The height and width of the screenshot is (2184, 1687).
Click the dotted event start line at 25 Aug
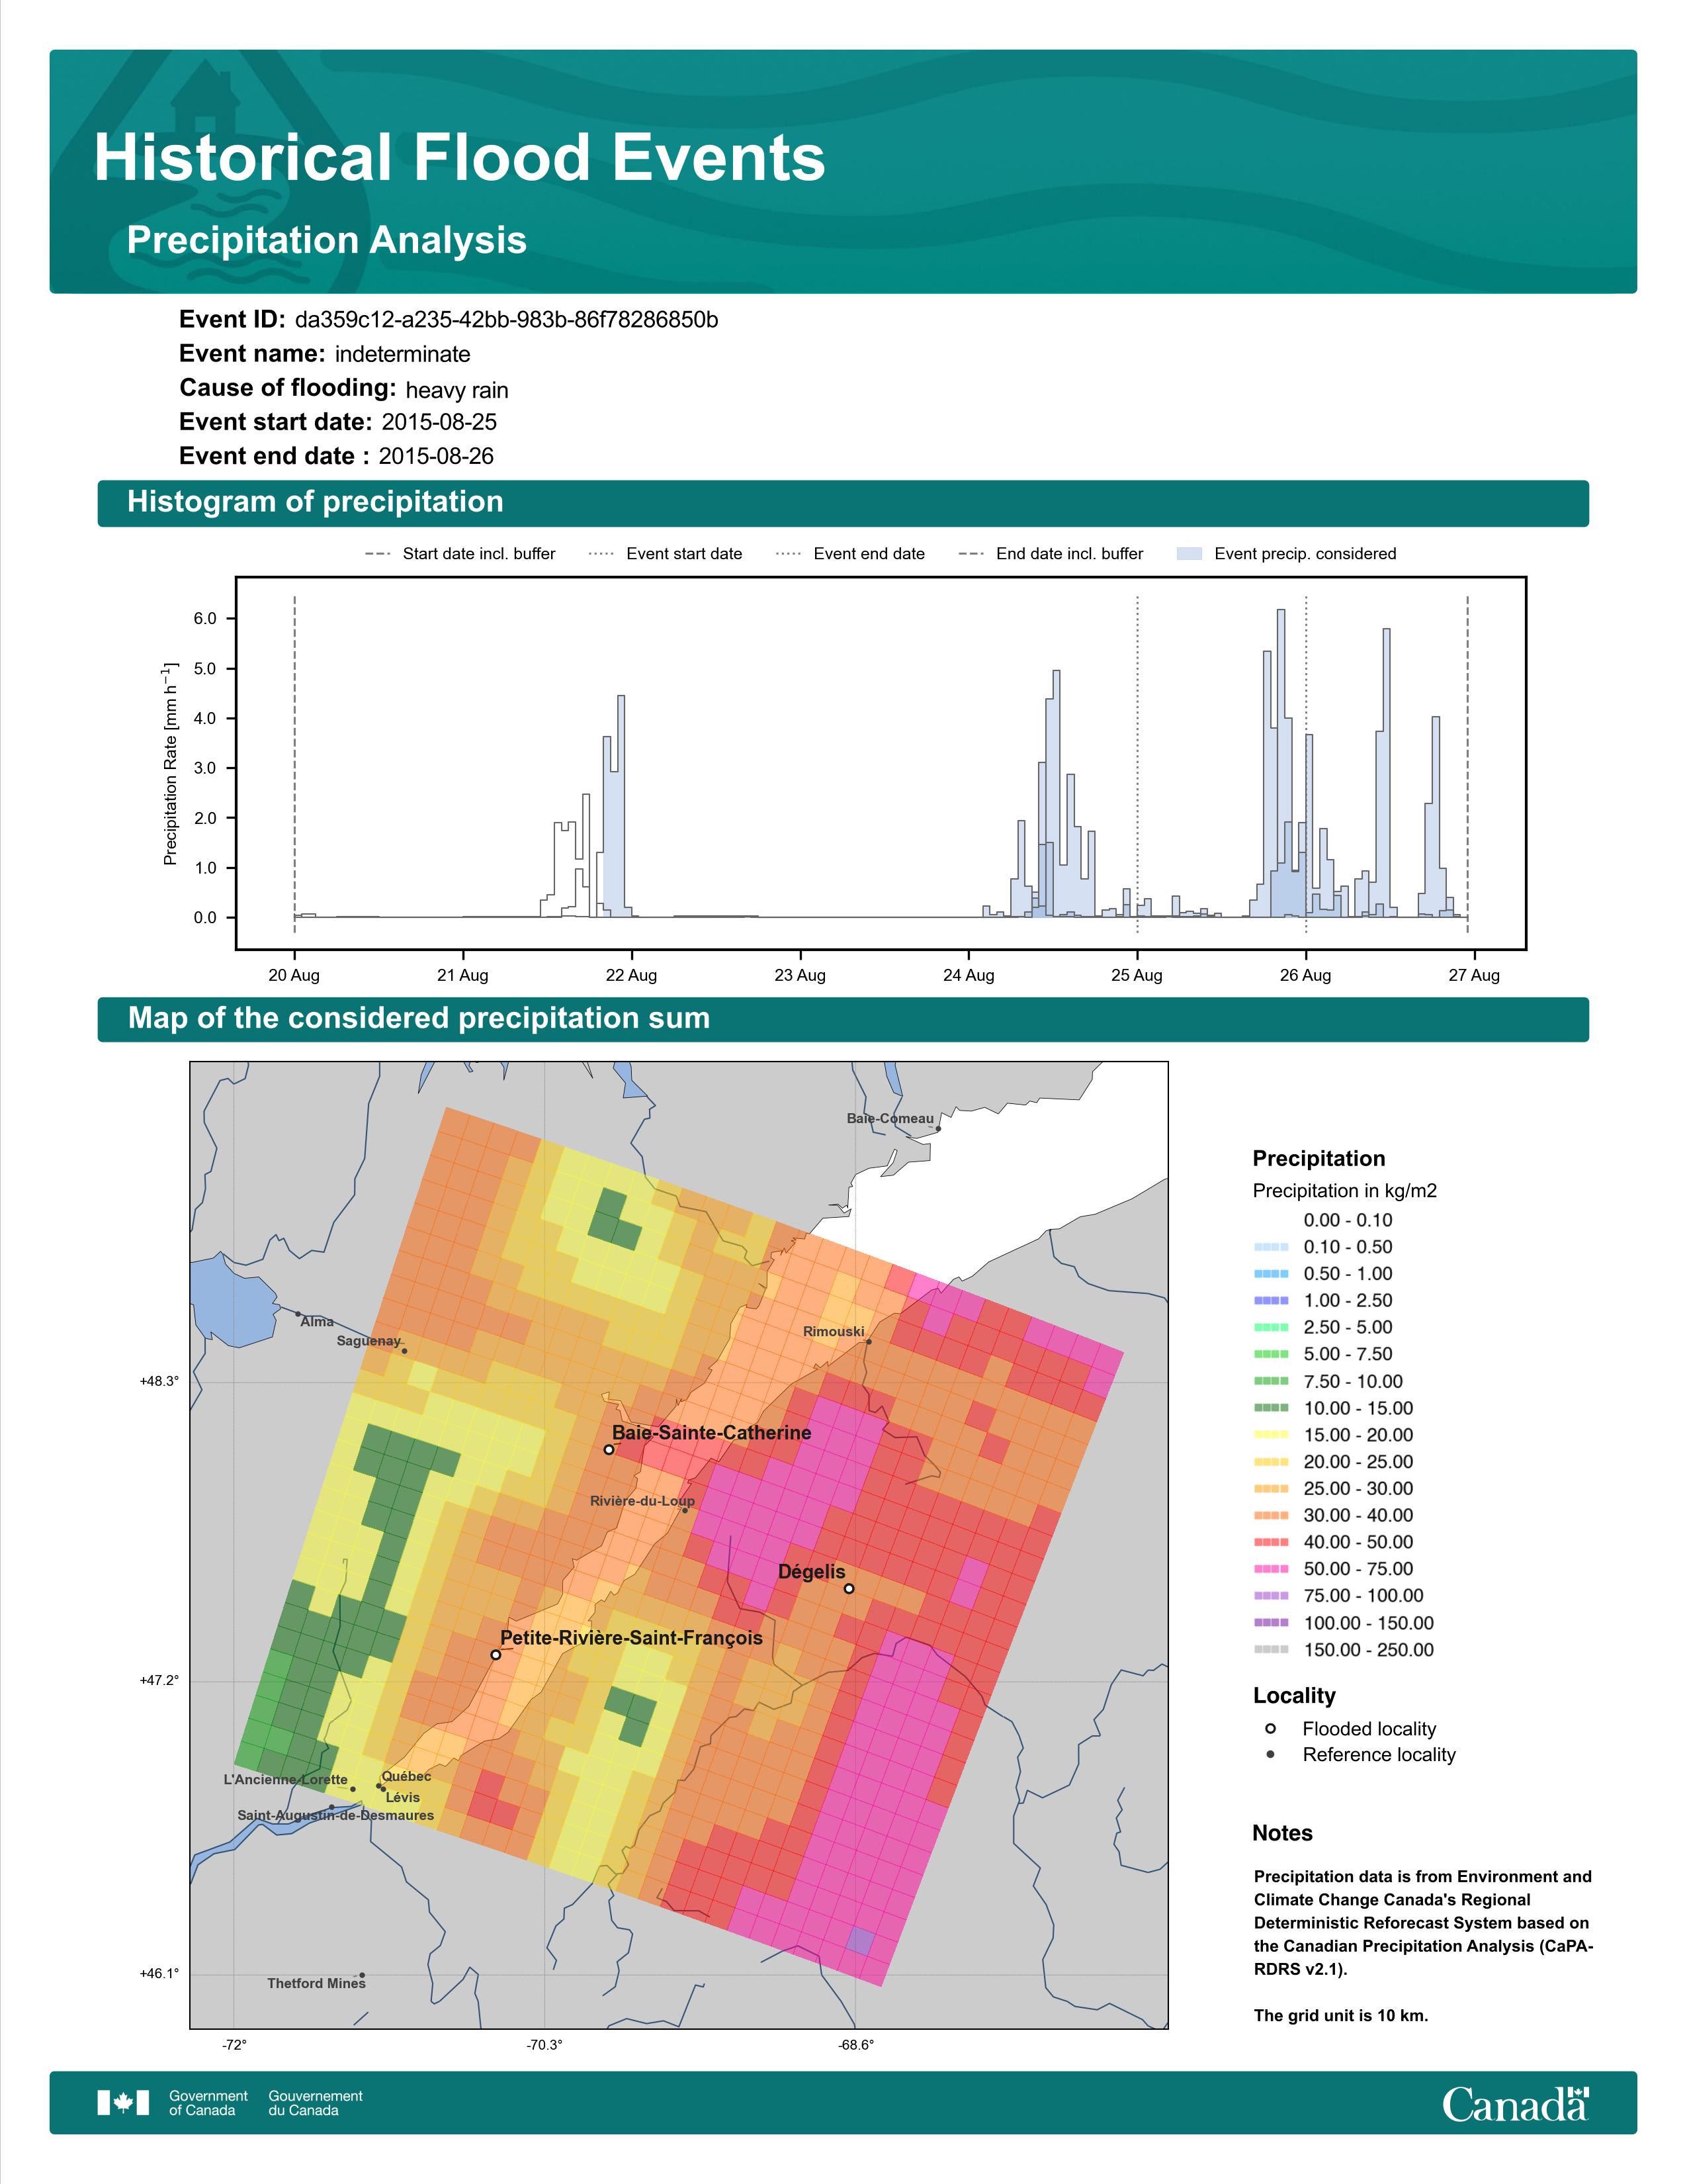point(1137,765)
